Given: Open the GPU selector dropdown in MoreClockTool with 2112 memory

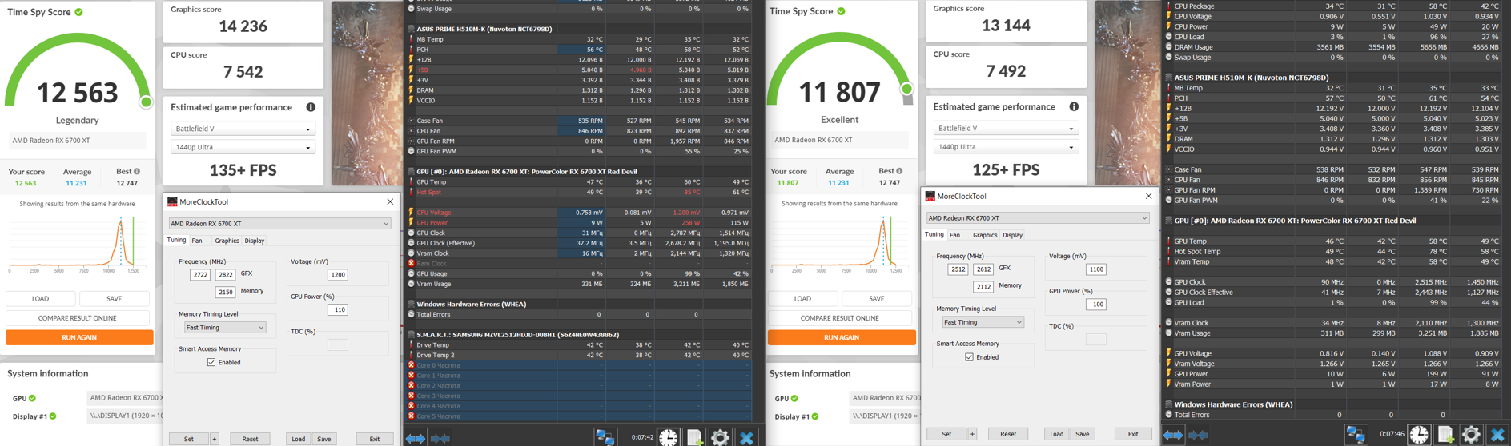Looking at the screenshot, I should [1038, 218].
